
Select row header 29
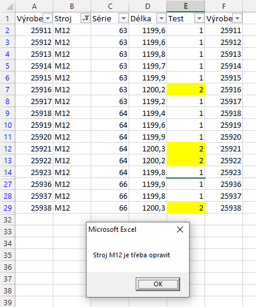[8, 208]
